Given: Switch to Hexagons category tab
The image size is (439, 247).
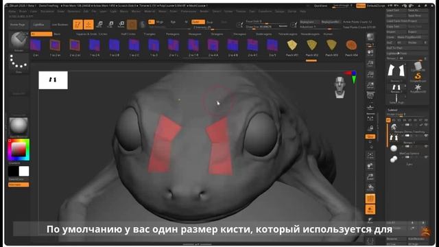Looking at the screenshot, I should tap(195, 34).
